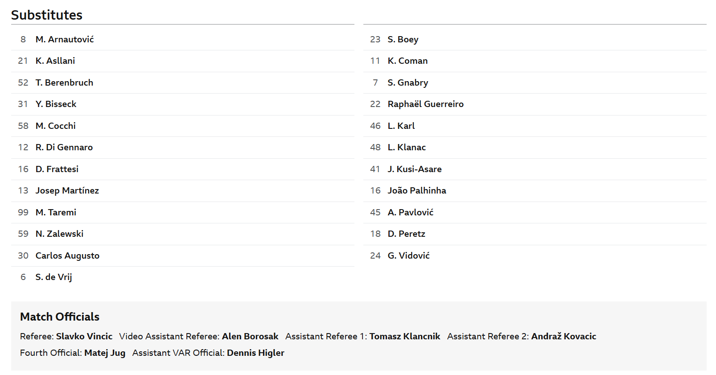Screen dimensions: 716x375
Task: Select S. Boey substitute entry
Action: [x=403, y=39]
